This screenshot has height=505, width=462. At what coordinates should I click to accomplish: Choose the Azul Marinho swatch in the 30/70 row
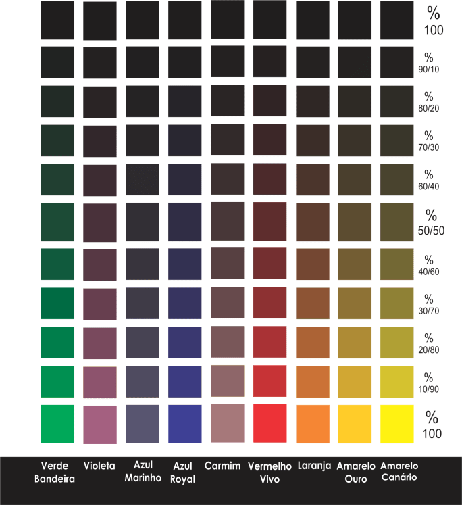tap(142, 304)
